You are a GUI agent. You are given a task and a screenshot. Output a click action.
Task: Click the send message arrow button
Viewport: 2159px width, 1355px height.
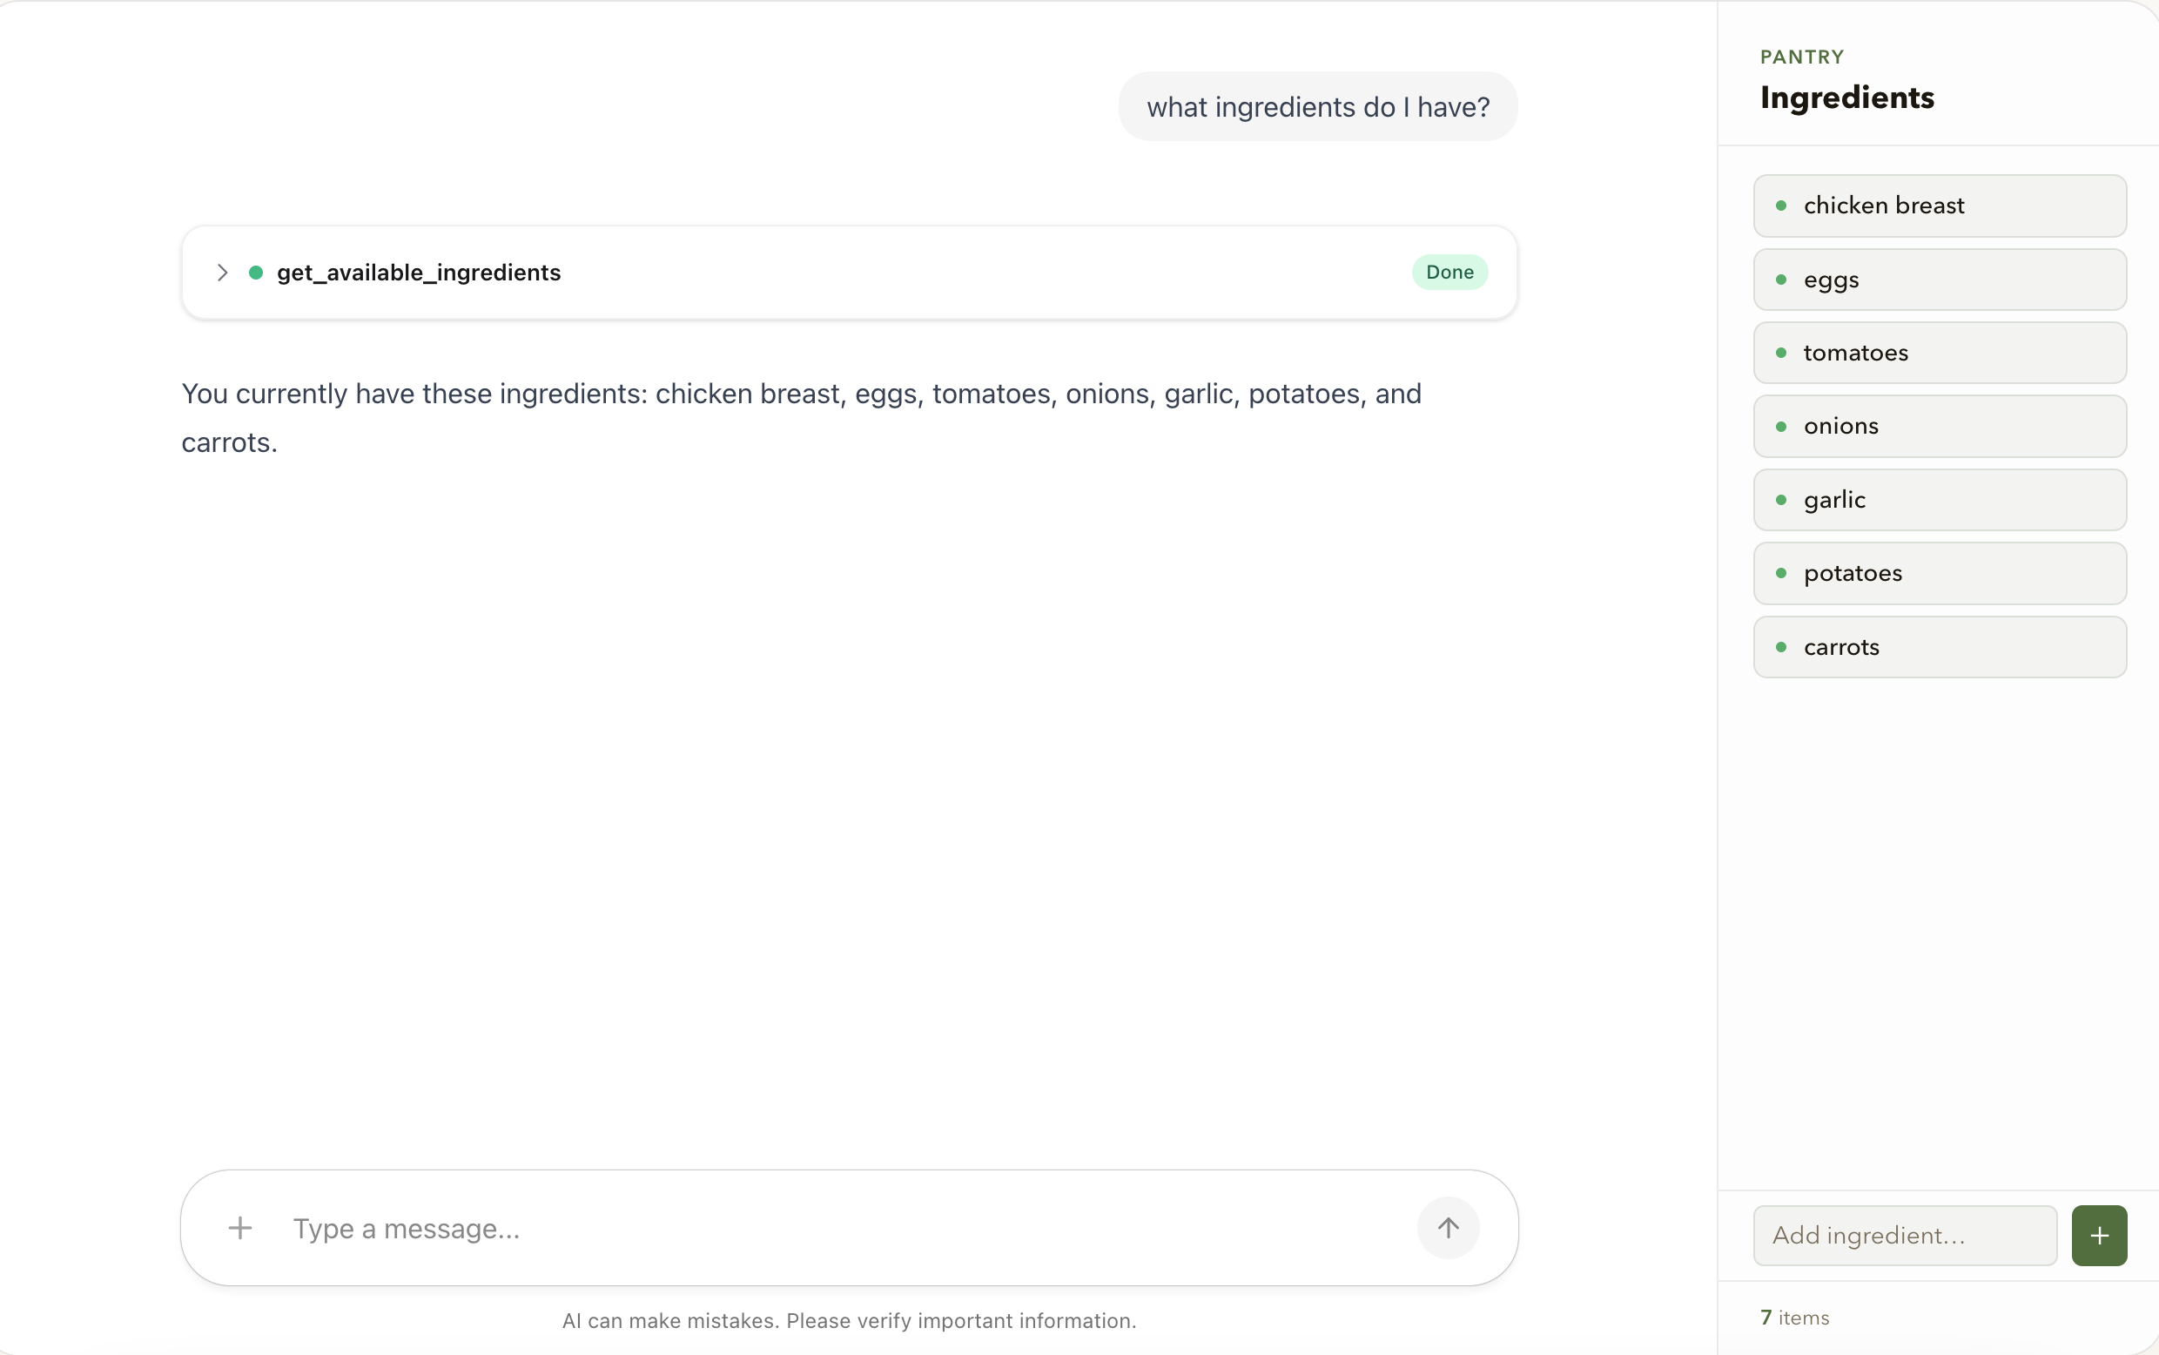point(1448,1228)
